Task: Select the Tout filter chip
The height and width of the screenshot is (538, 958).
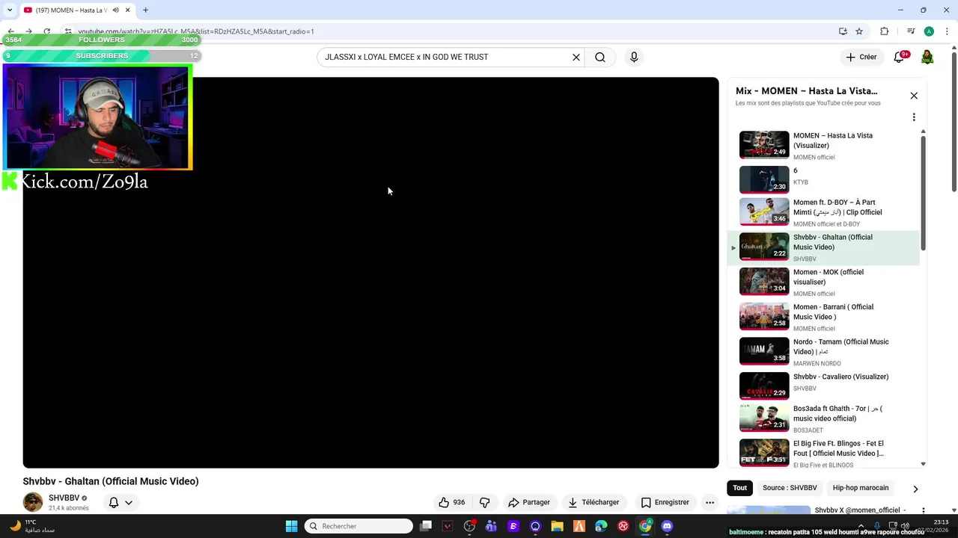Action: click(x=740, y=488)
